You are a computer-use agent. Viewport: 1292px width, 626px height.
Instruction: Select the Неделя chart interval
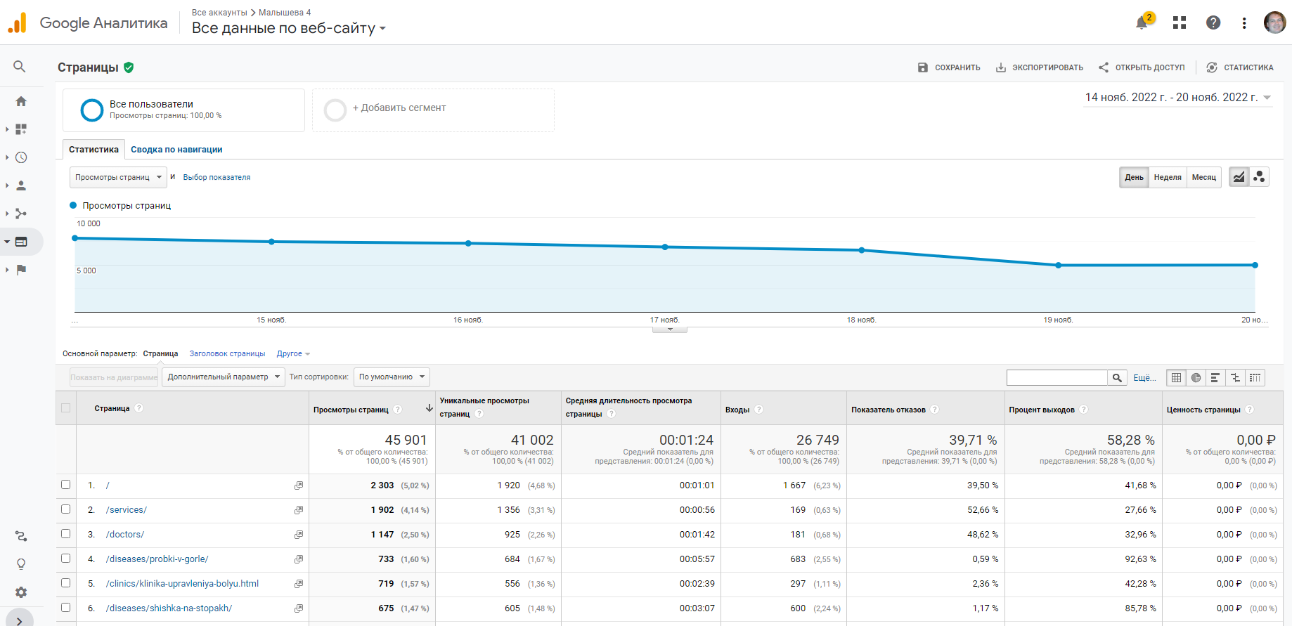tap(1168, 178)
